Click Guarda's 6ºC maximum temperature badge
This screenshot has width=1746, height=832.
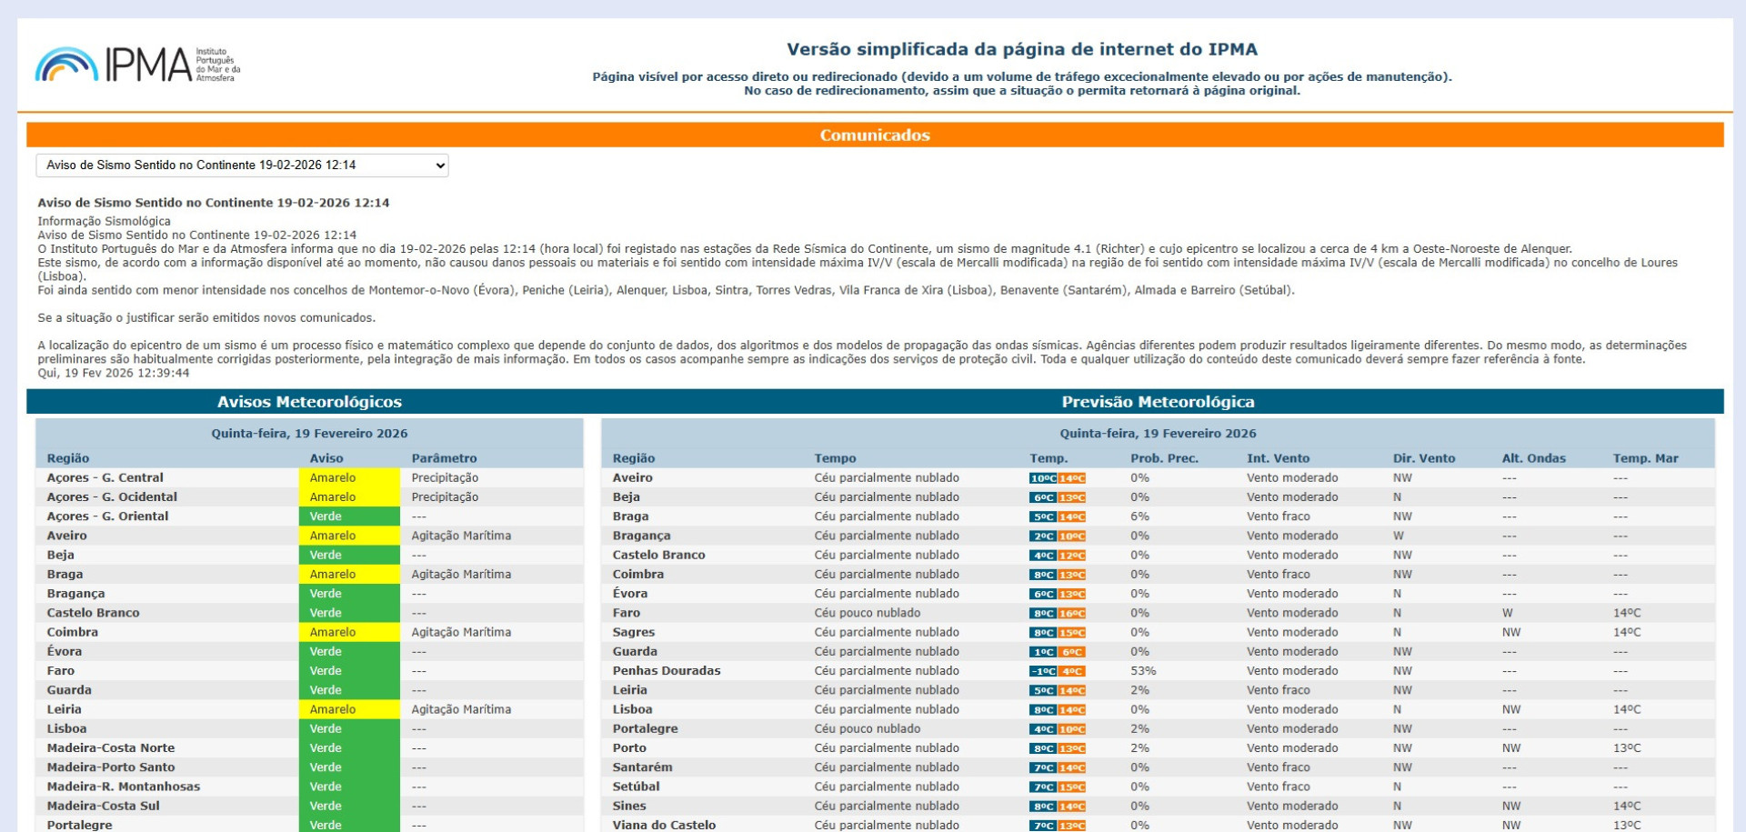pos(1072,652)
